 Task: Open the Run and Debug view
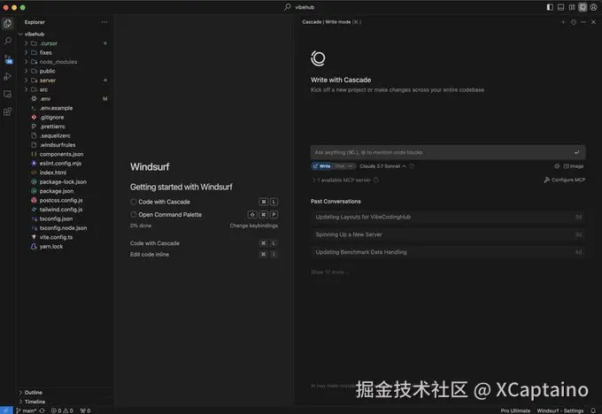click(7, 76)
